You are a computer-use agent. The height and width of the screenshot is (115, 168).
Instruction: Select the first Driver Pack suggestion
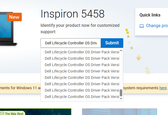82,52
